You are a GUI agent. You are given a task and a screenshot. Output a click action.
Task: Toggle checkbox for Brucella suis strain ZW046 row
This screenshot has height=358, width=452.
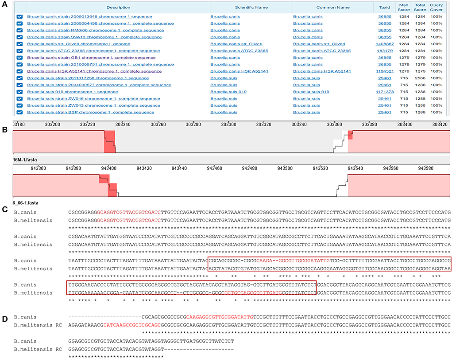point(19,99)
